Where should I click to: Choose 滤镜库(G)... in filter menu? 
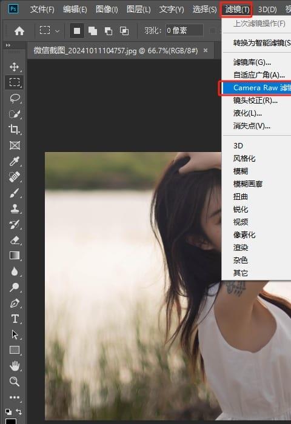pyautogui.click(x=256, y=62)
